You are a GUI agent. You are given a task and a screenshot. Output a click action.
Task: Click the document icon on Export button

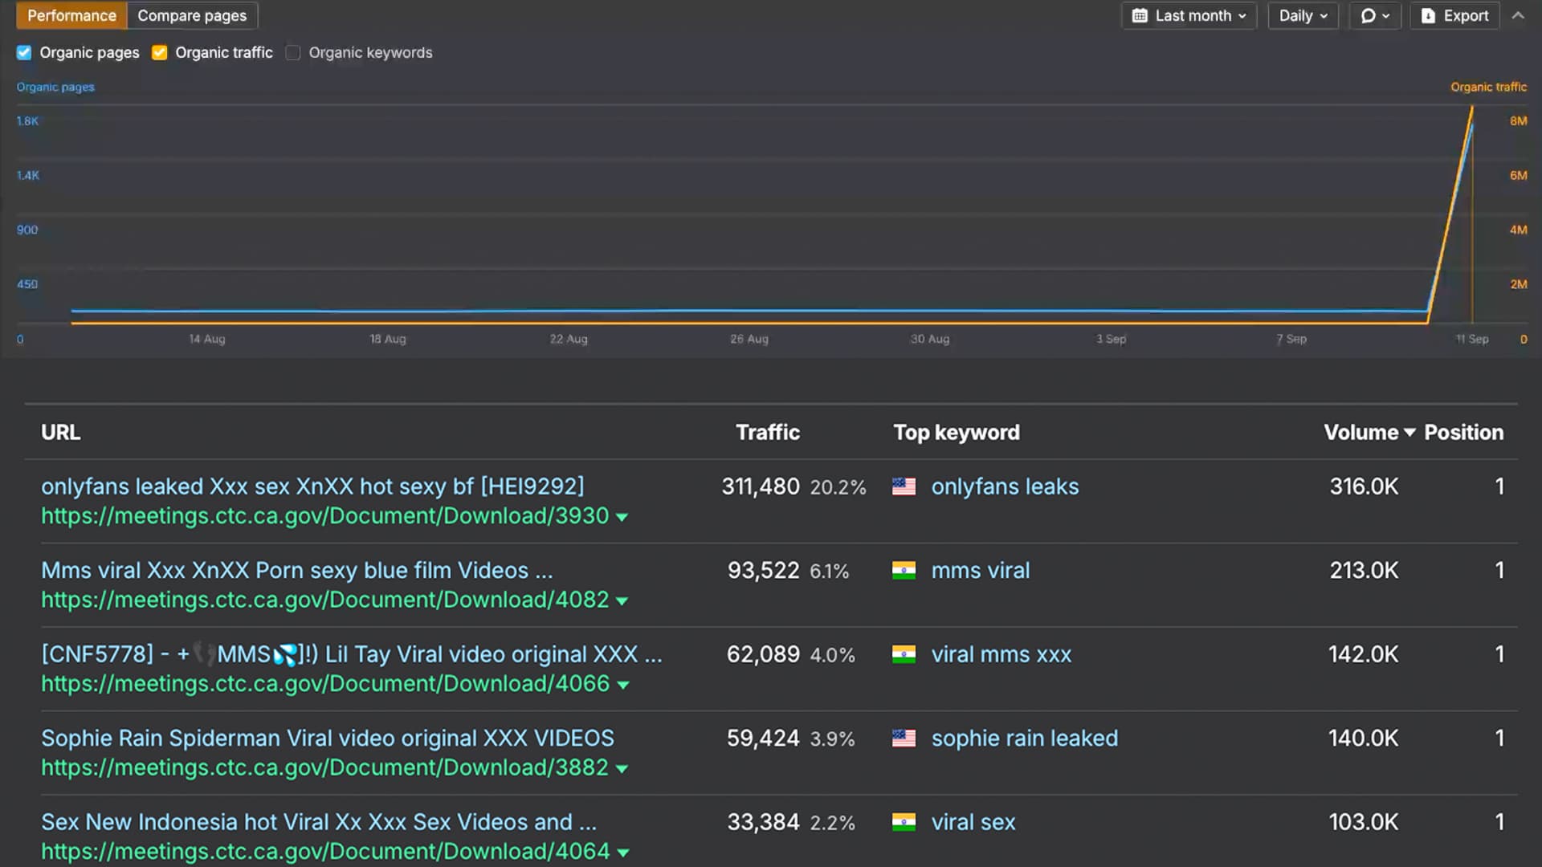[1429, 15]
